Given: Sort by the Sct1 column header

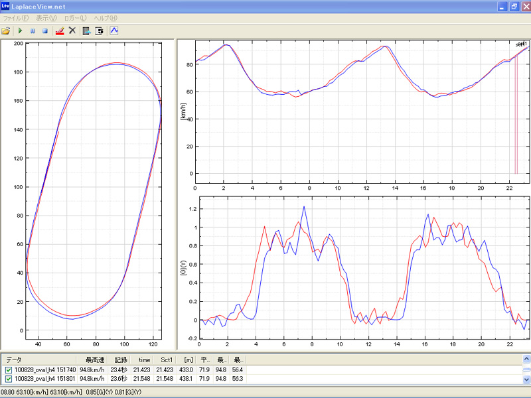Looking at the screenshot, I should [x=166, y=360].
